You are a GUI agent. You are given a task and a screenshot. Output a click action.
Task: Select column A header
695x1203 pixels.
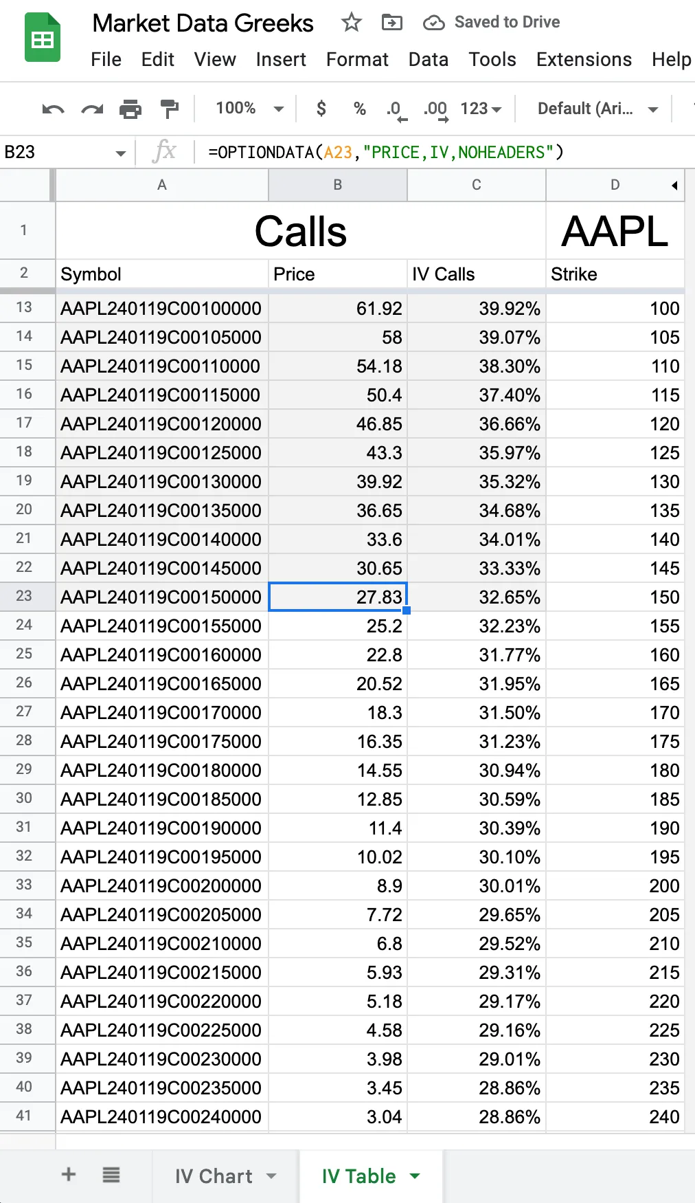point(161,185)
